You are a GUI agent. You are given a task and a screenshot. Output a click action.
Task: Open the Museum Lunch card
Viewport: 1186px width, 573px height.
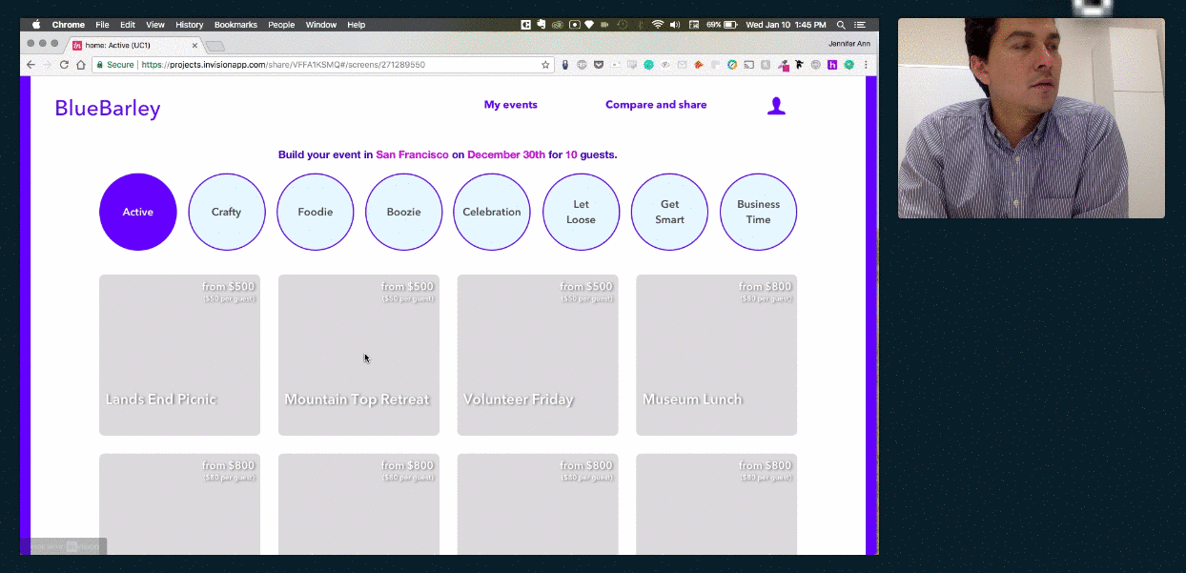[716, 355]
